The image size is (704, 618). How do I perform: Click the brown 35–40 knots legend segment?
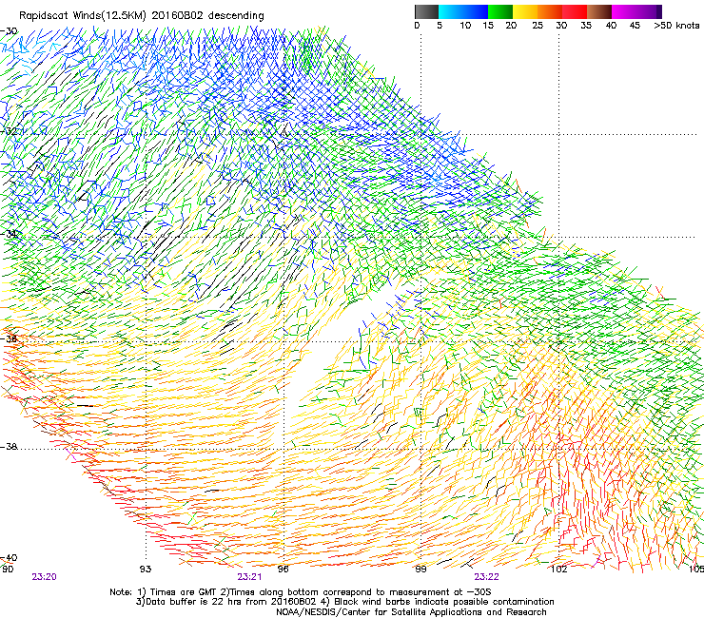point(599,11)
